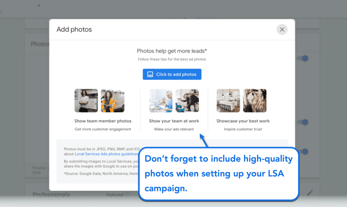Open the dropdown arrow in background top bar
The height and width of the screenshot is (207, 347).
click(39, 5)
